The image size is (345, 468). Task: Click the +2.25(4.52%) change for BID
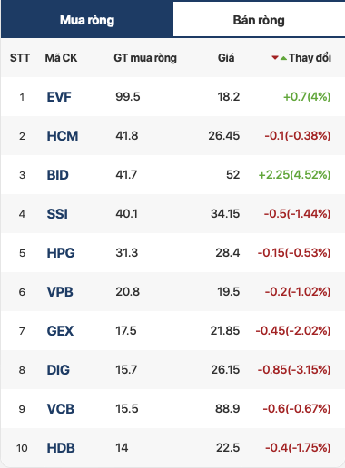294,175
